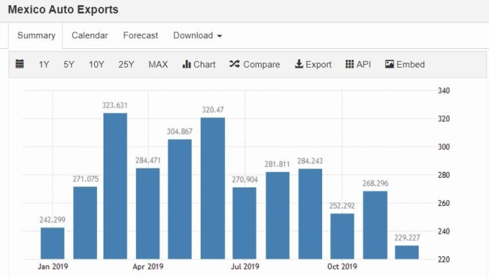Click the Embed image option

point(405,64)
